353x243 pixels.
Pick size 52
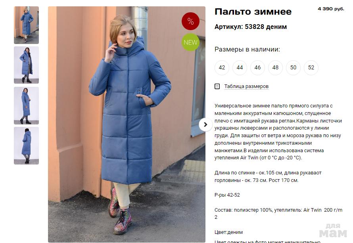[x=311, y=67]
